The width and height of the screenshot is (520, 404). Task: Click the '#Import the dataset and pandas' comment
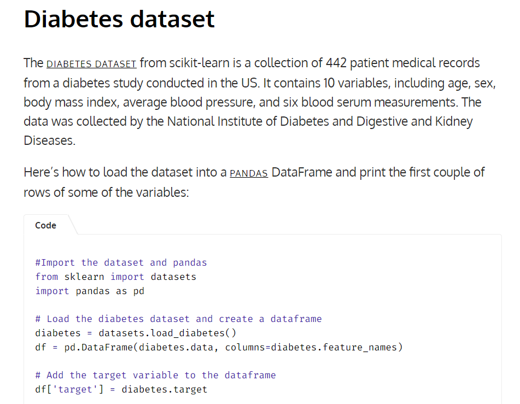pos(121,263)
